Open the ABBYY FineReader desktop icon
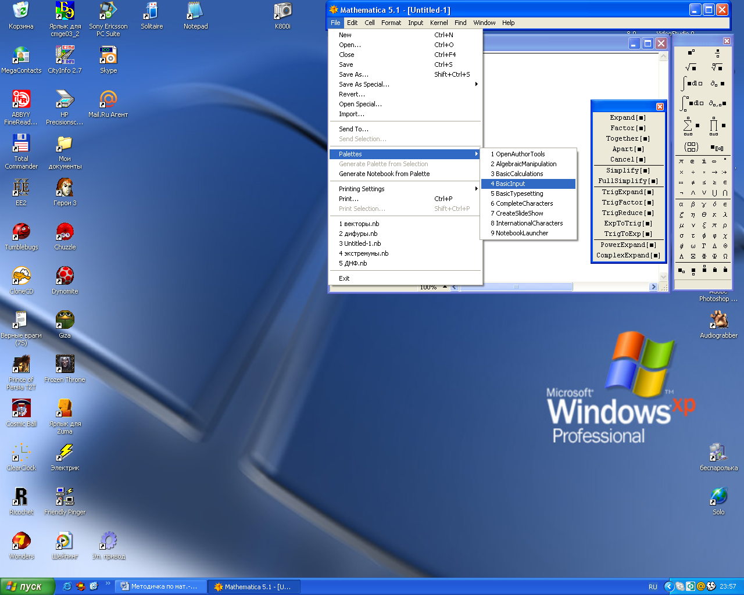The image size is (744, 595). 21,107
